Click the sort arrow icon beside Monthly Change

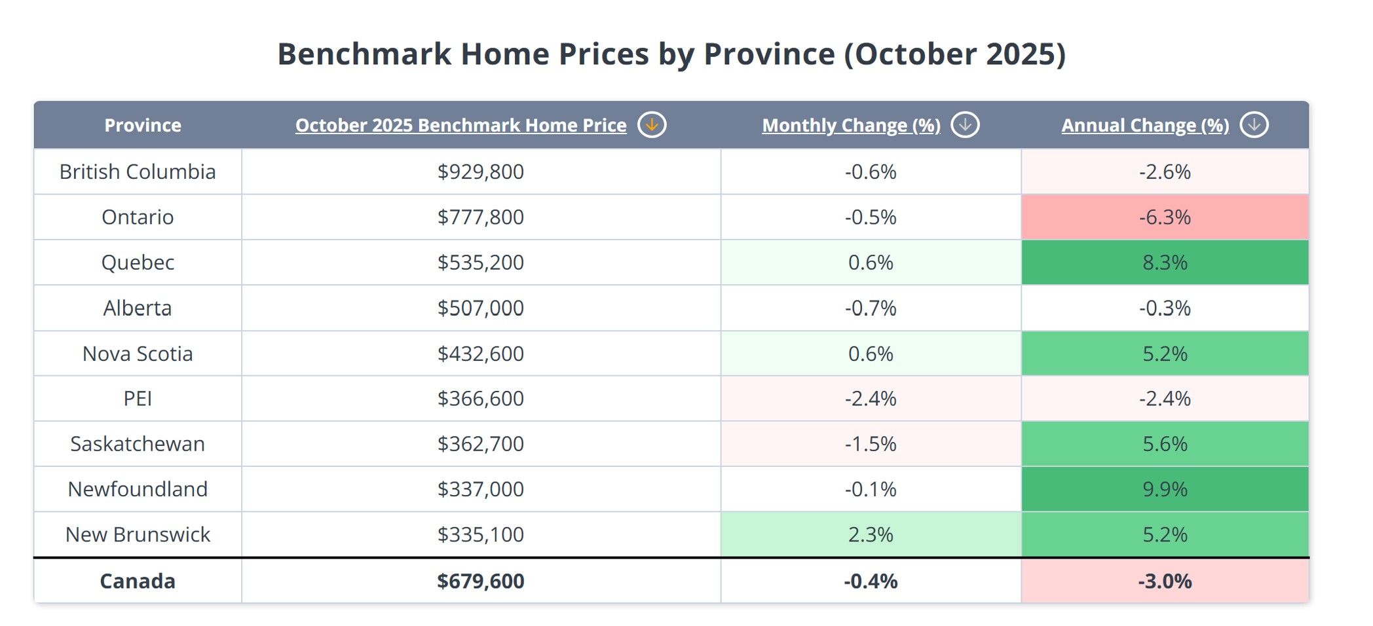click(x=965, y=124)
